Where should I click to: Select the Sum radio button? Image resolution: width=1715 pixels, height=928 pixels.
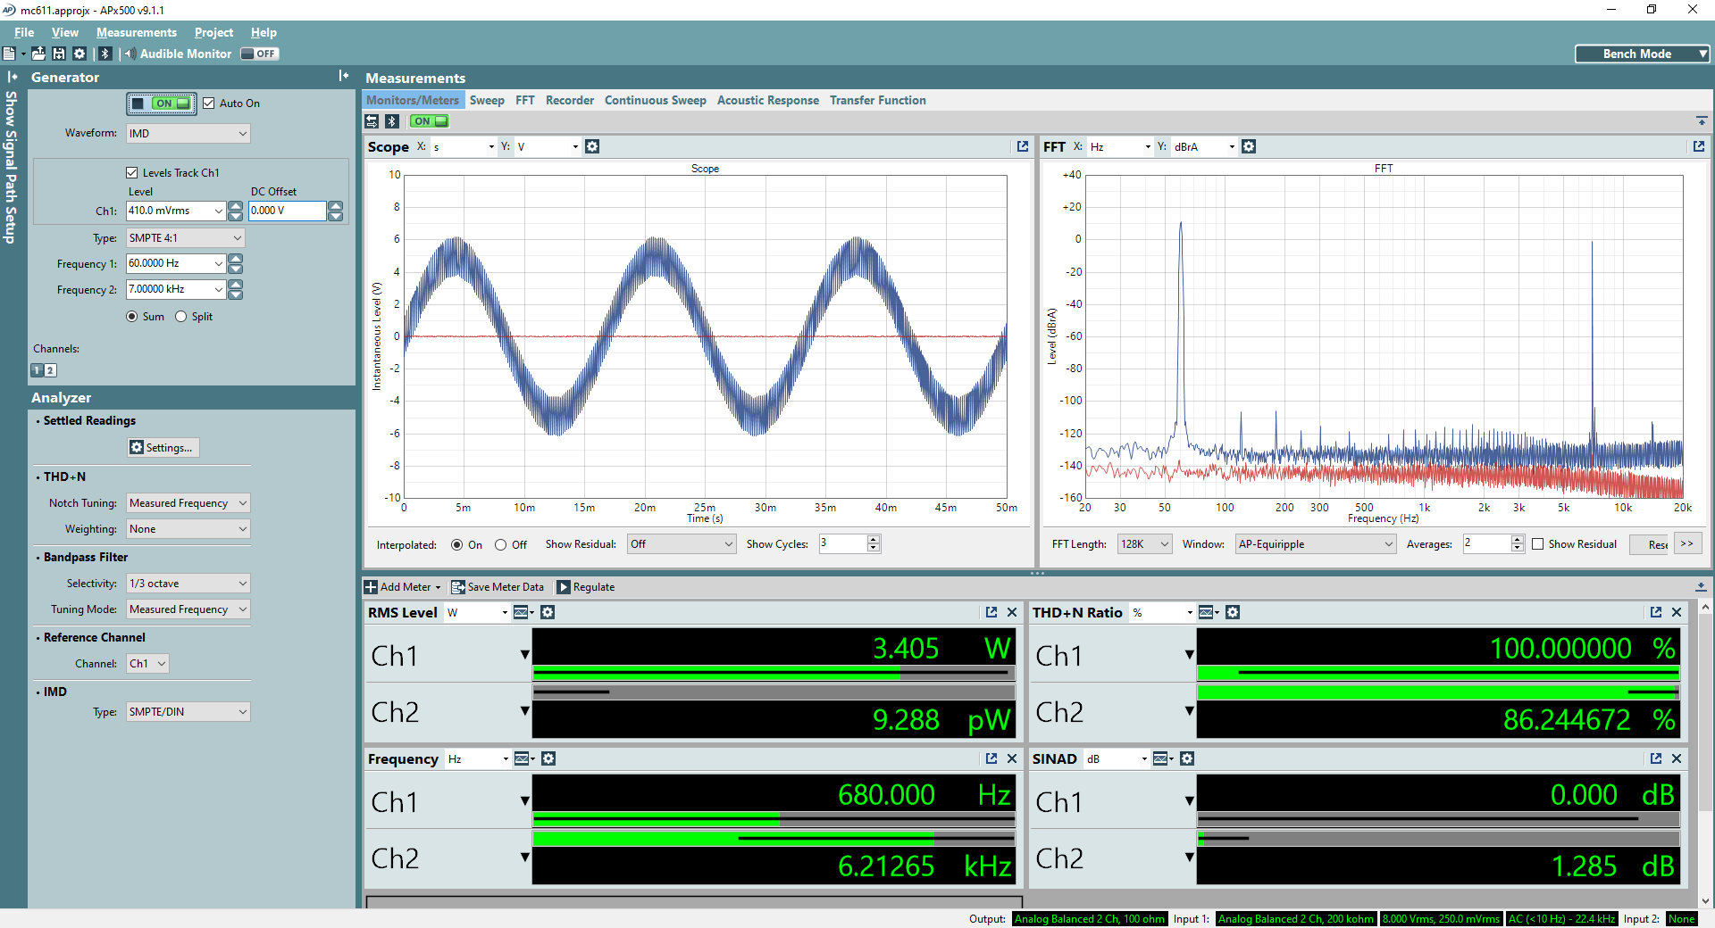coord(132,317)
